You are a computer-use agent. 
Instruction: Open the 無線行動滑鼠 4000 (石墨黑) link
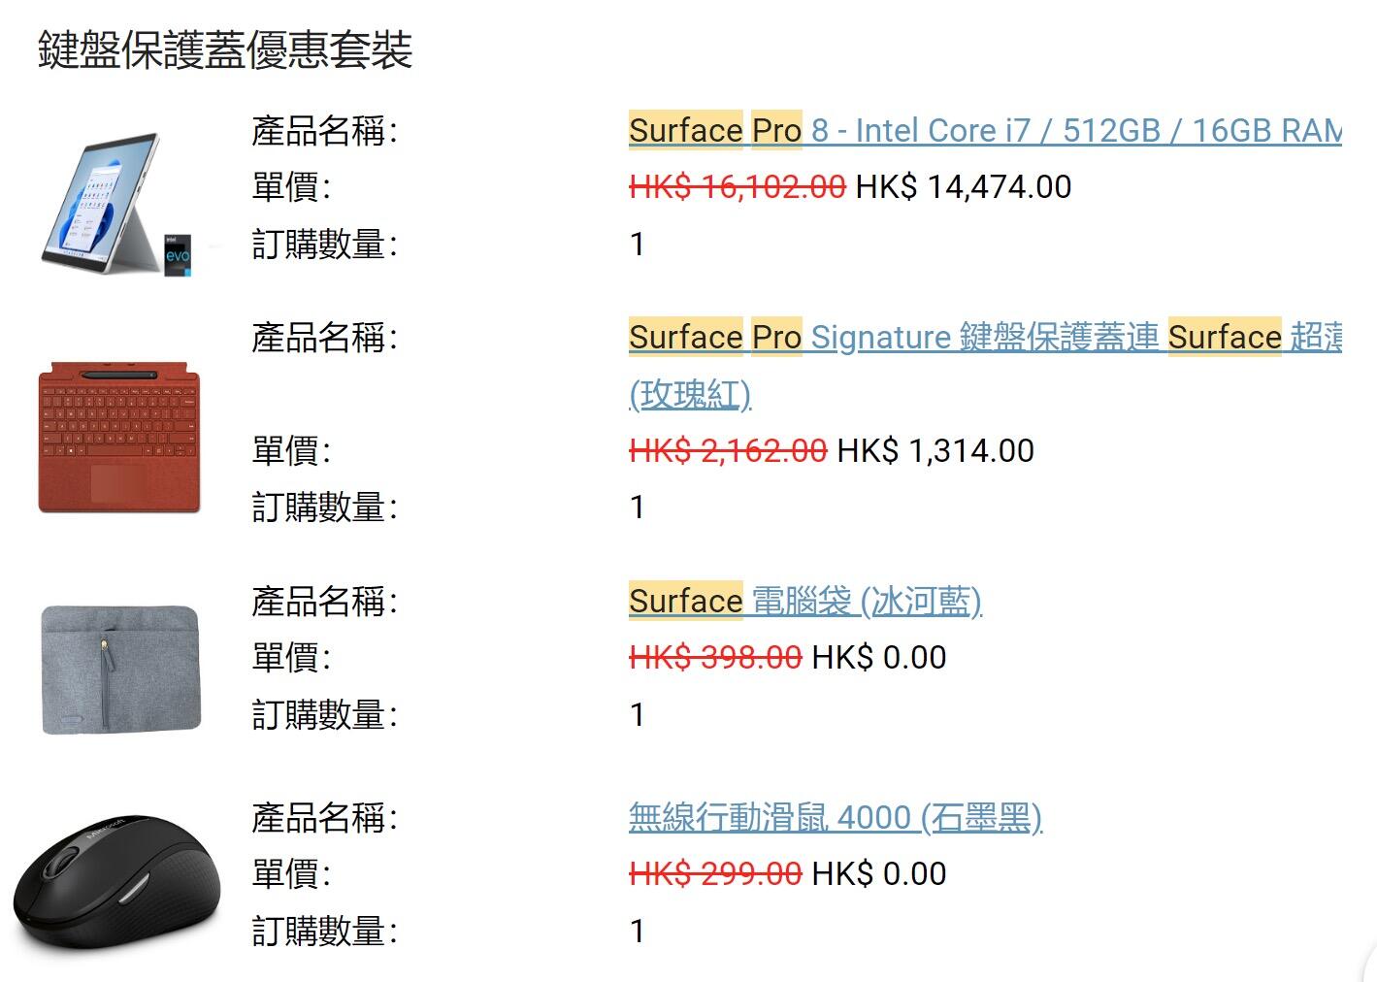[835, 818]
